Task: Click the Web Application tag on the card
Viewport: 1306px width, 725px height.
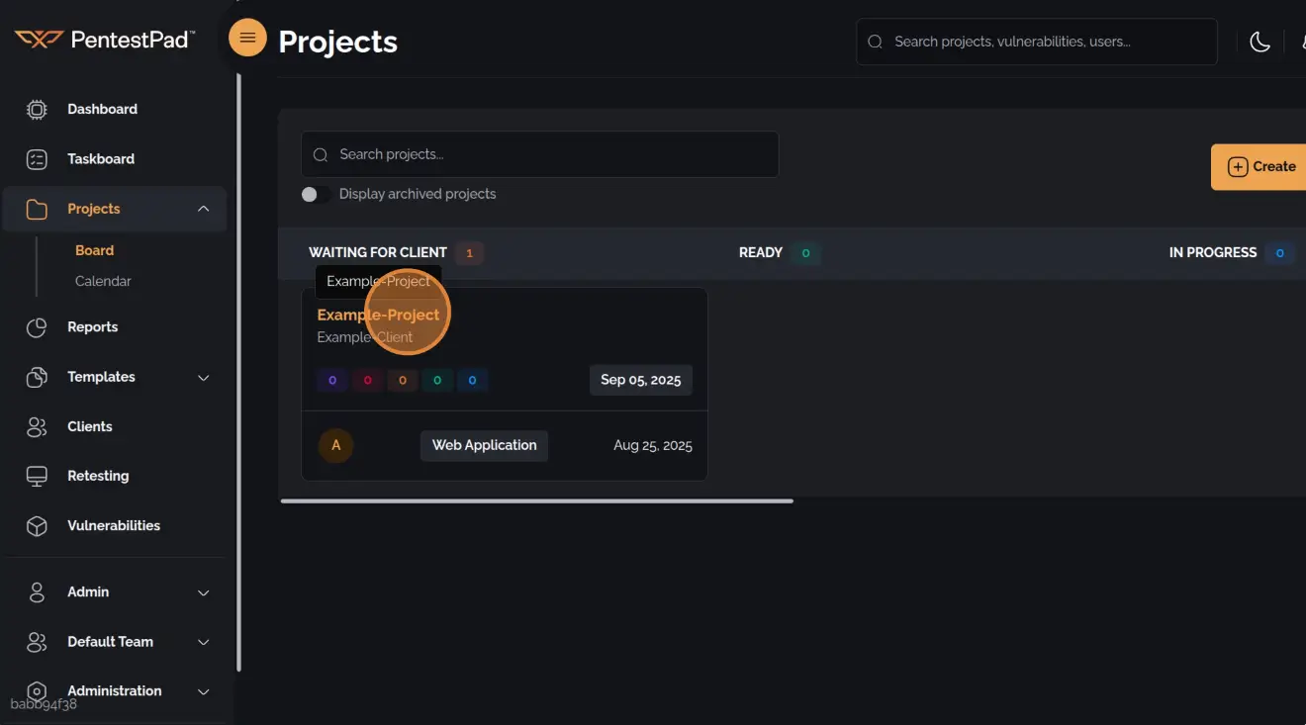Action: point(484,445)
